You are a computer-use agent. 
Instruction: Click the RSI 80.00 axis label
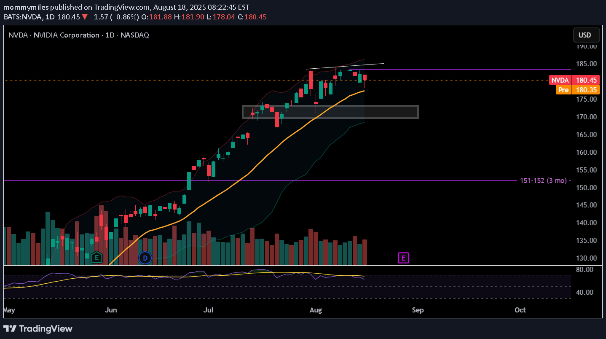pos(585,269)
